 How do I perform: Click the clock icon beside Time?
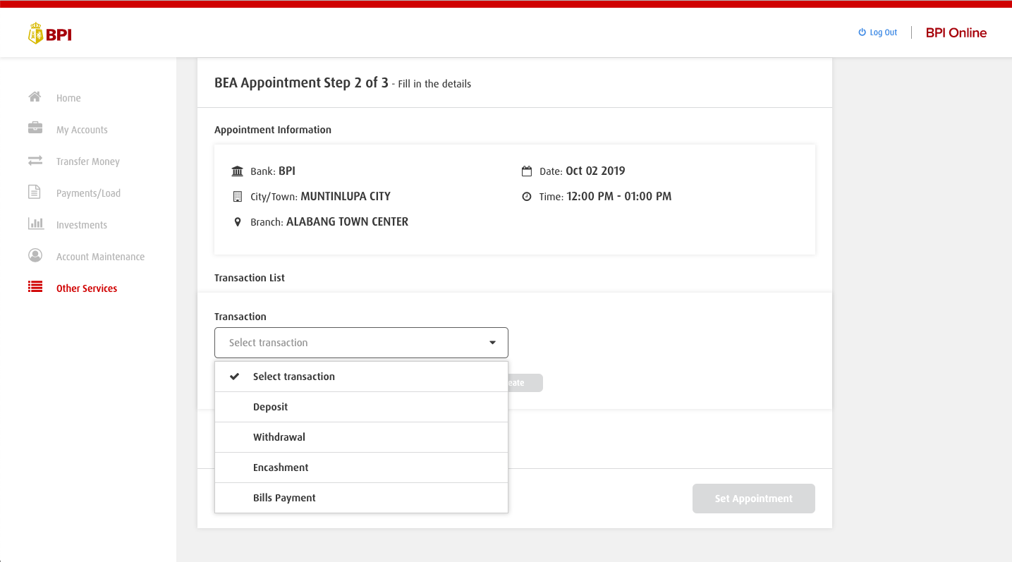526,197
